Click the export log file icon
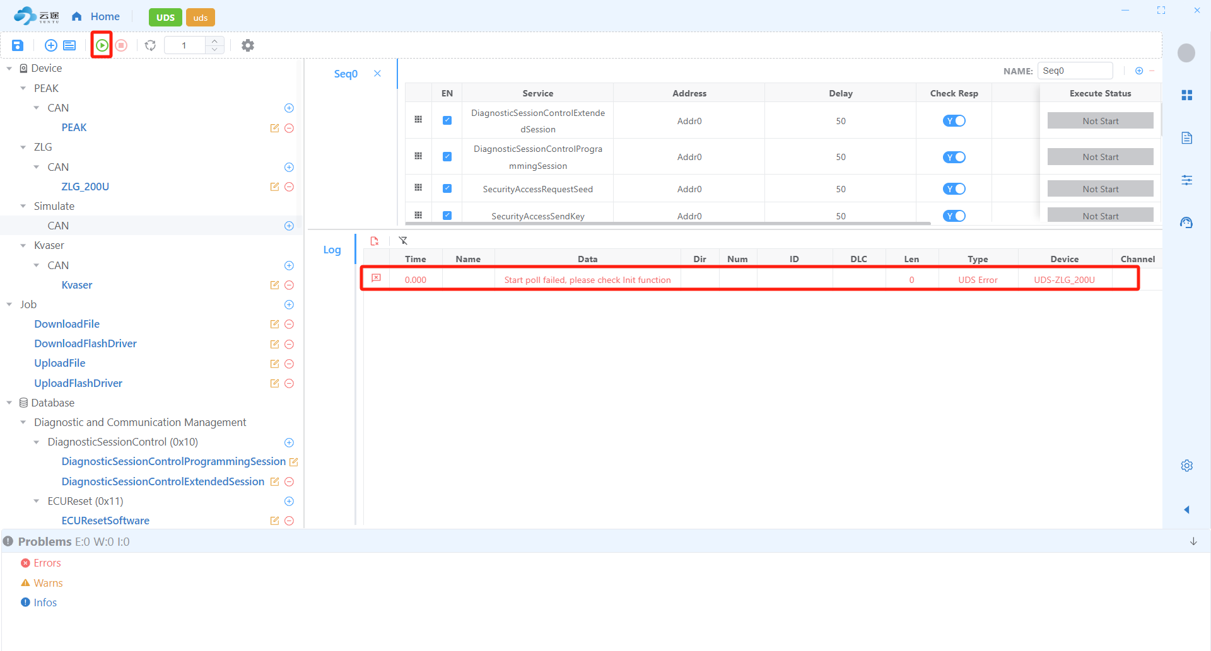The height and width of the screenshot is (651, 1211). pyautogui.click(x=375, y=241)
